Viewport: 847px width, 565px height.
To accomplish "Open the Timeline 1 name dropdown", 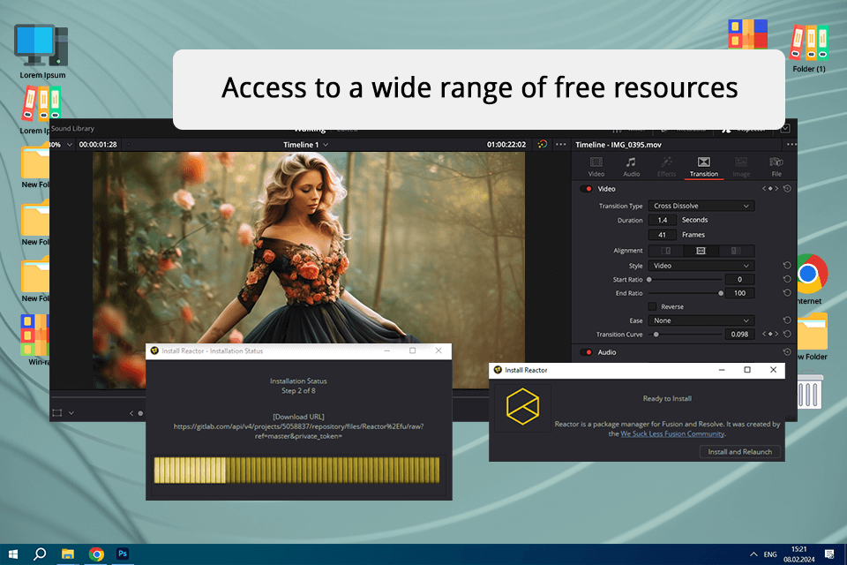I will pos(306,145).
